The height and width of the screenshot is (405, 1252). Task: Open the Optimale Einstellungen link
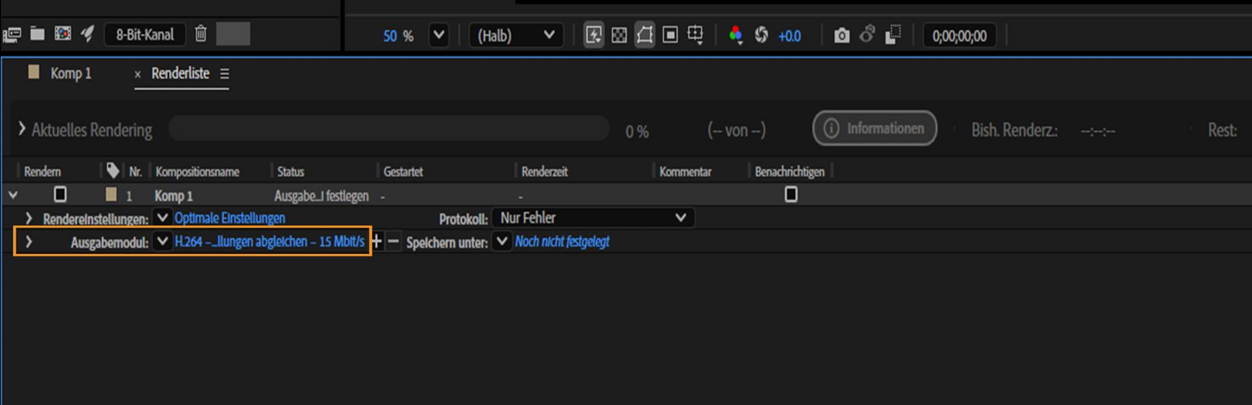tap(230, 217)
